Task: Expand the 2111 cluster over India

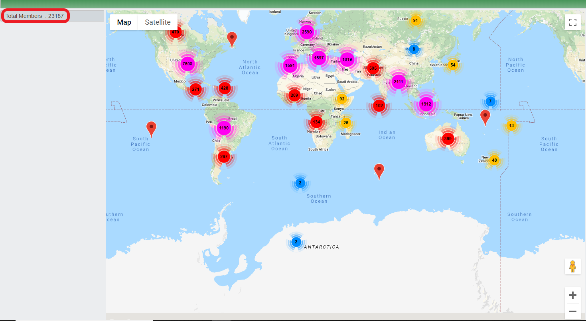Action: (399, 82)
